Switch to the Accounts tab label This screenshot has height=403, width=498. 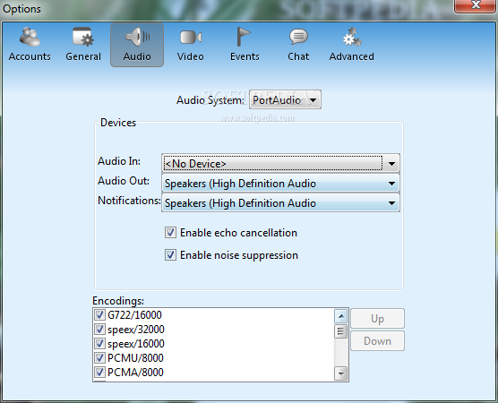click(30, 56)
